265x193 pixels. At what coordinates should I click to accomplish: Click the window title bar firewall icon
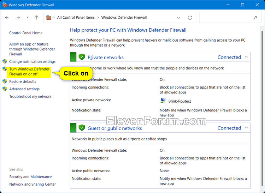tap(5, 5)
